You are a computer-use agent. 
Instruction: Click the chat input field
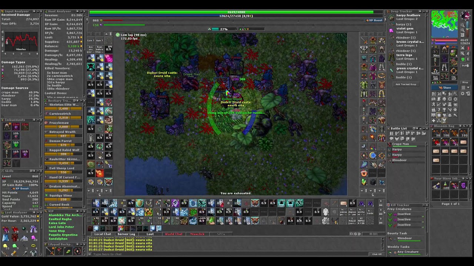(230, 254)
